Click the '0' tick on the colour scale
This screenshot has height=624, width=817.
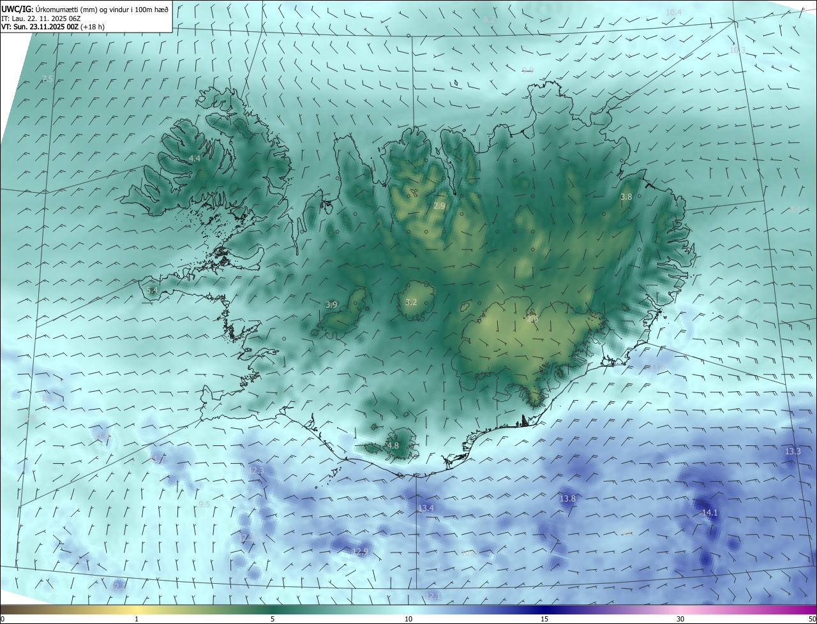3,620
